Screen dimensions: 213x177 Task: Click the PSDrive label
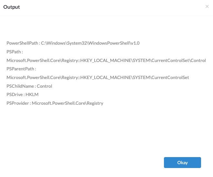15,94
